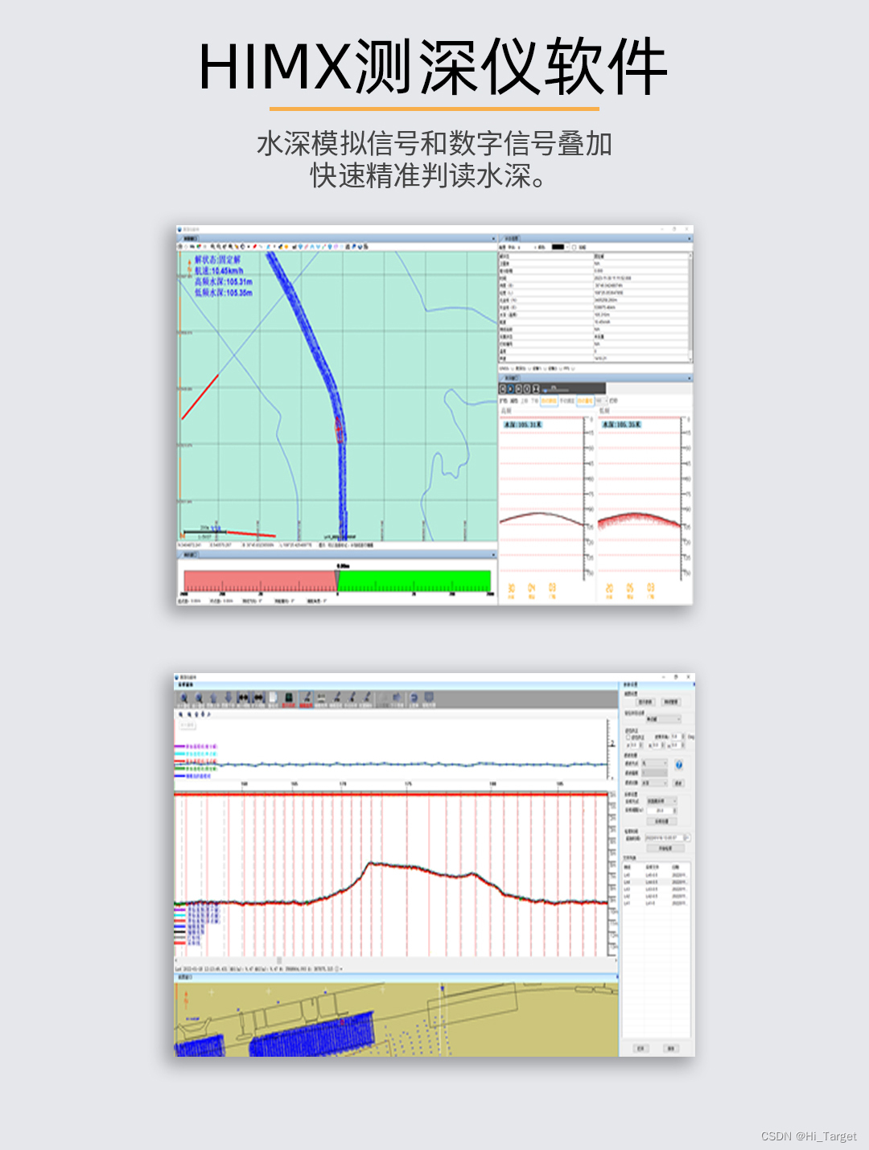The width and height of the screenshot is (869, 1150).
Task: Click the 水深:105.35米 depth readout
Action: [x=622, y=425]
